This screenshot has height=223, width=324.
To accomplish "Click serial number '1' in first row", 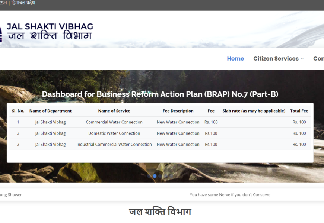I will point(18,122).
